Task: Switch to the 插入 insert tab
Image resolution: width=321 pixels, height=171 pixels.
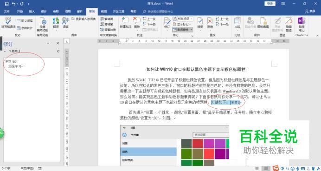Action: point(32,12)
